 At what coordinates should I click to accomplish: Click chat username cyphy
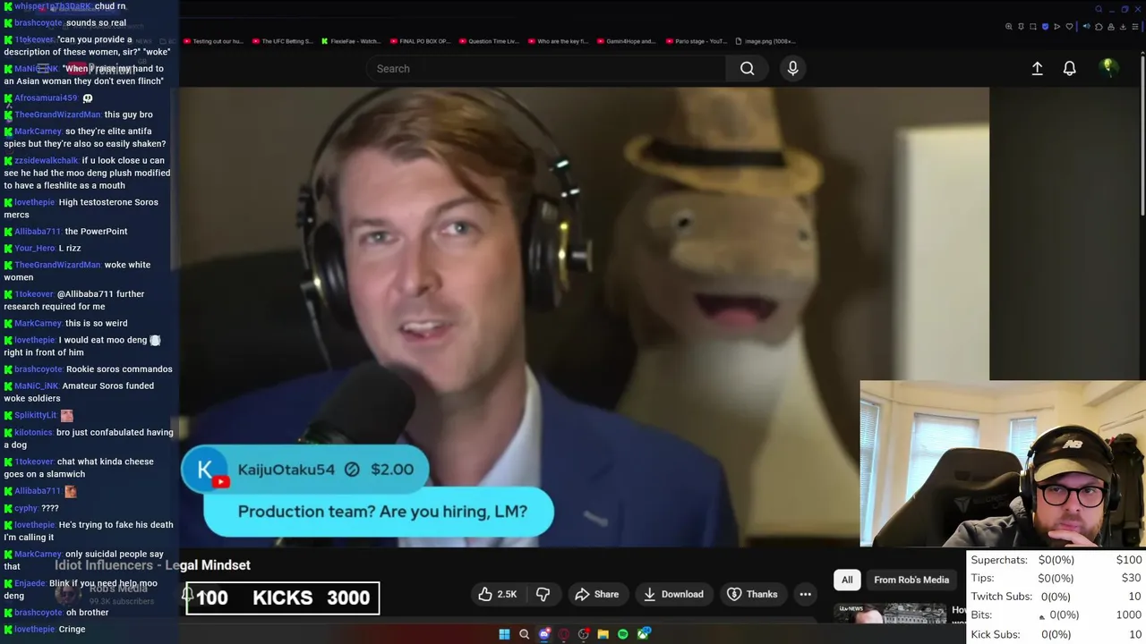26,509
